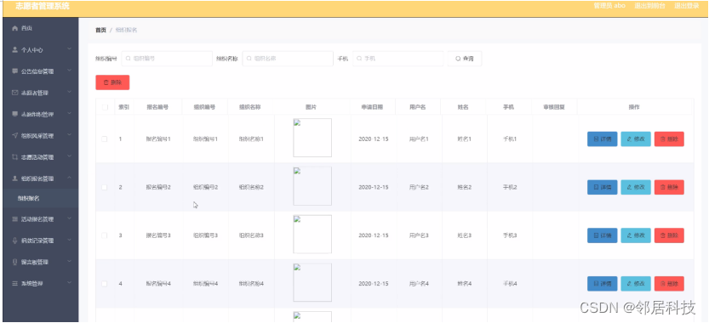709x323 pixels.
Task: Click the list icon for 活动报名管理
Action: click(14, 219)
